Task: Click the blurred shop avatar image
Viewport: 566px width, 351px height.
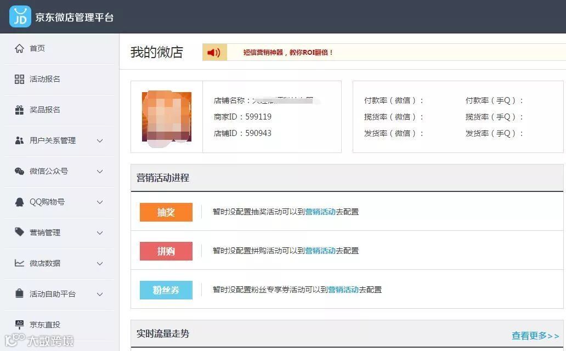Action: tap(166, 117)
